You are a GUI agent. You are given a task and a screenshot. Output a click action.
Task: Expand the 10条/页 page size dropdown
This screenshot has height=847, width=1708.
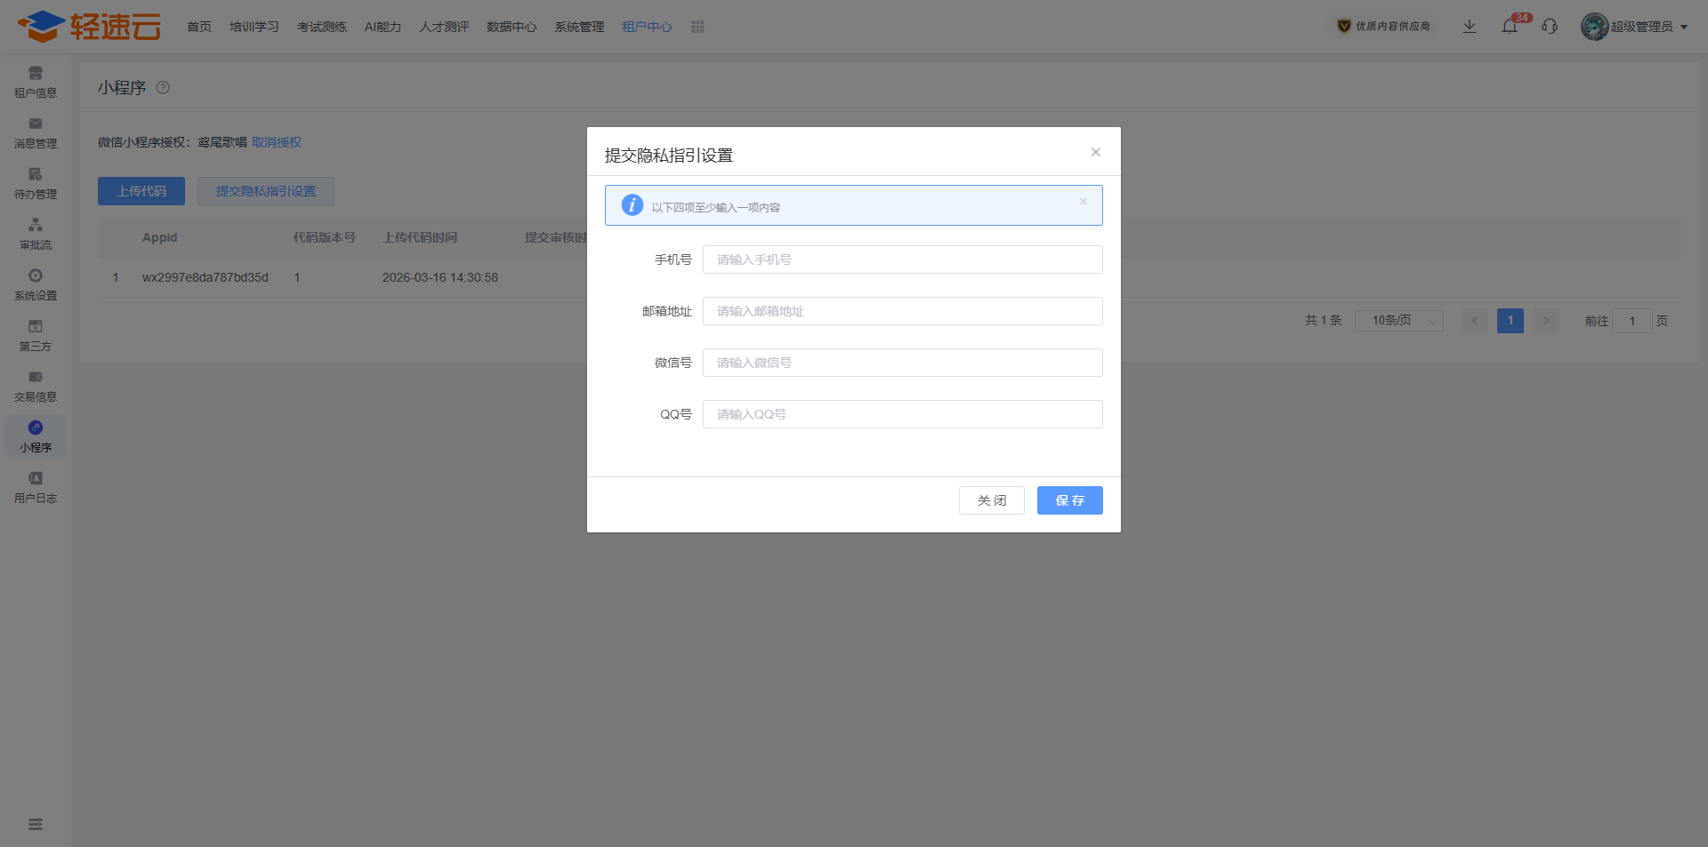point(1398,321)
